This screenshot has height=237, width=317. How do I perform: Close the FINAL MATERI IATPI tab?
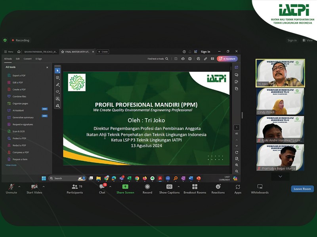coord(93,52)
